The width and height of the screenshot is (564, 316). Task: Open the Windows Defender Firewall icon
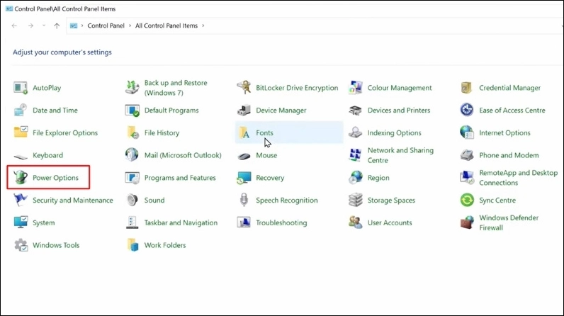(x=467, y=222)
